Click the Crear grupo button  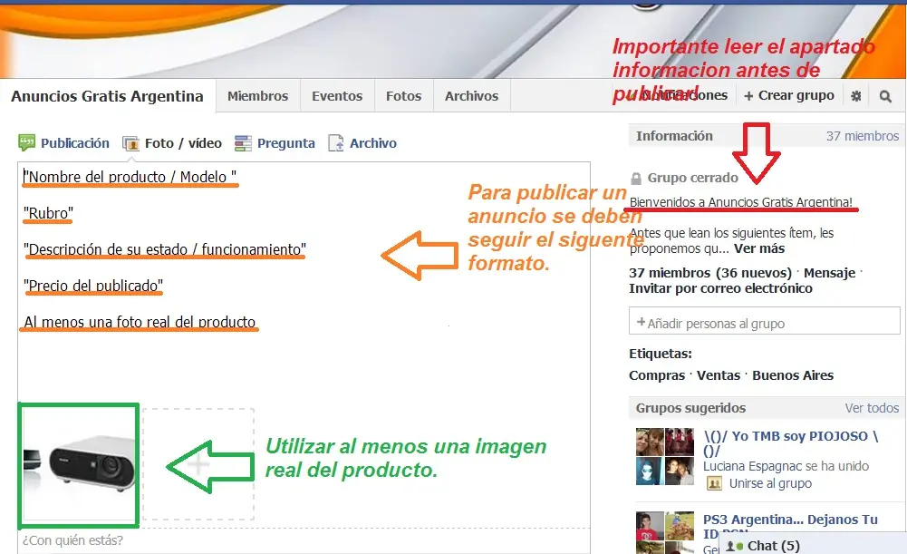click(789, 95)
